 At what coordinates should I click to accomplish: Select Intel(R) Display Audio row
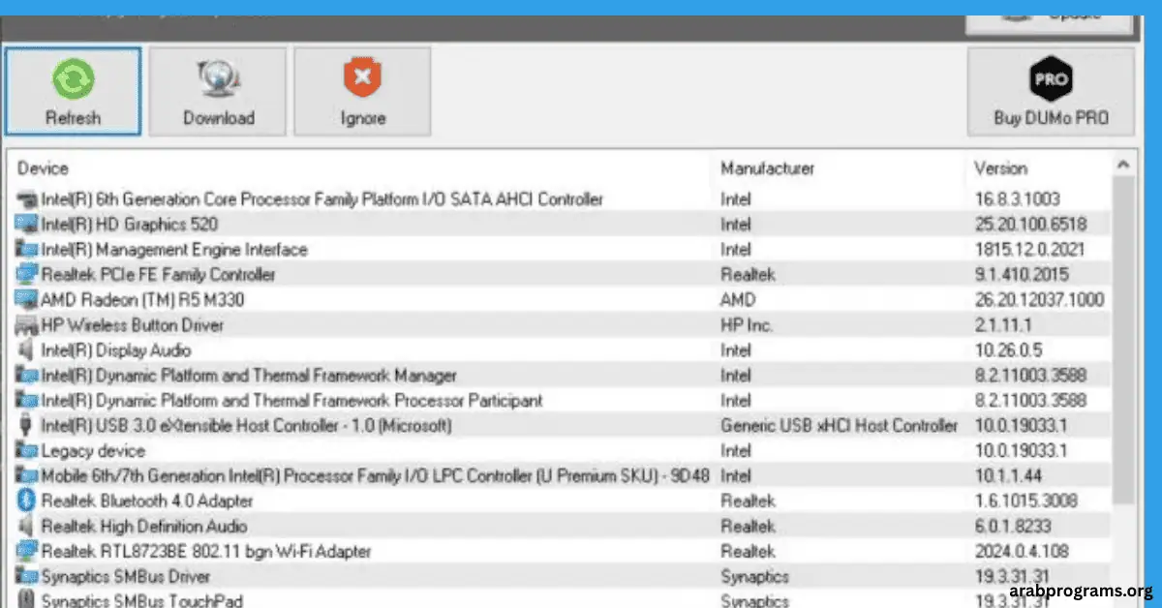click(x=560, y=350)
